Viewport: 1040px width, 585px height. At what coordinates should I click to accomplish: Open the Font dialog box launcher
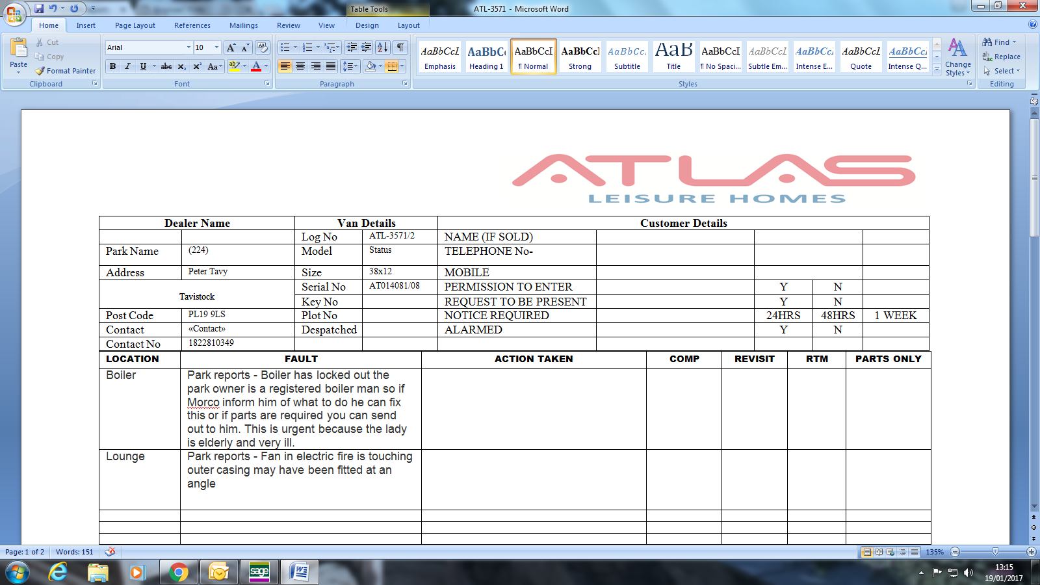point(266,84)
